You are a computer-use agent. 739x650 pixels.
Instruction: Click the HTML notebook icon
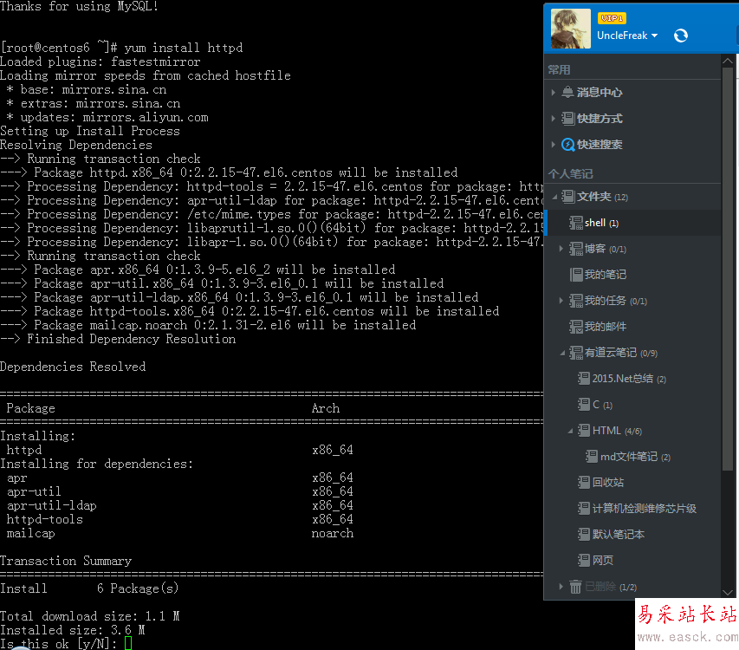coord(584,430)
